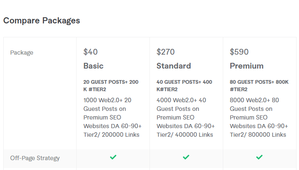Click the Premium package green checkmark

259,157
